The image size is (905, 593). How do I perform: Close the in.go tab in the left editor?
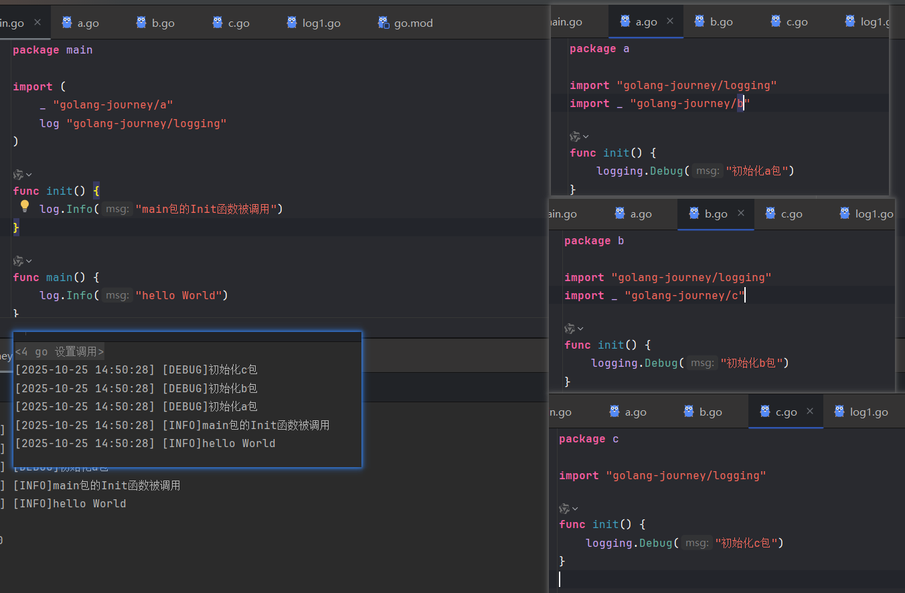[x=37, y=22]
